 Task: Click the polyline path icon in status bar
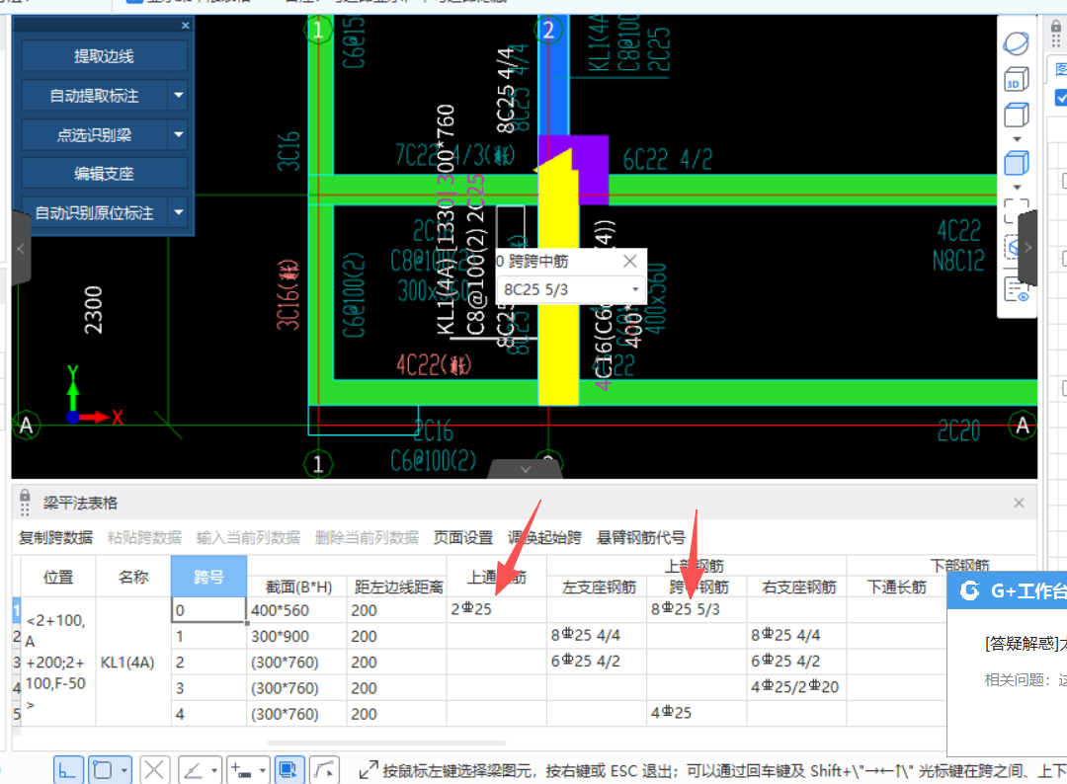tap(325, 770)
